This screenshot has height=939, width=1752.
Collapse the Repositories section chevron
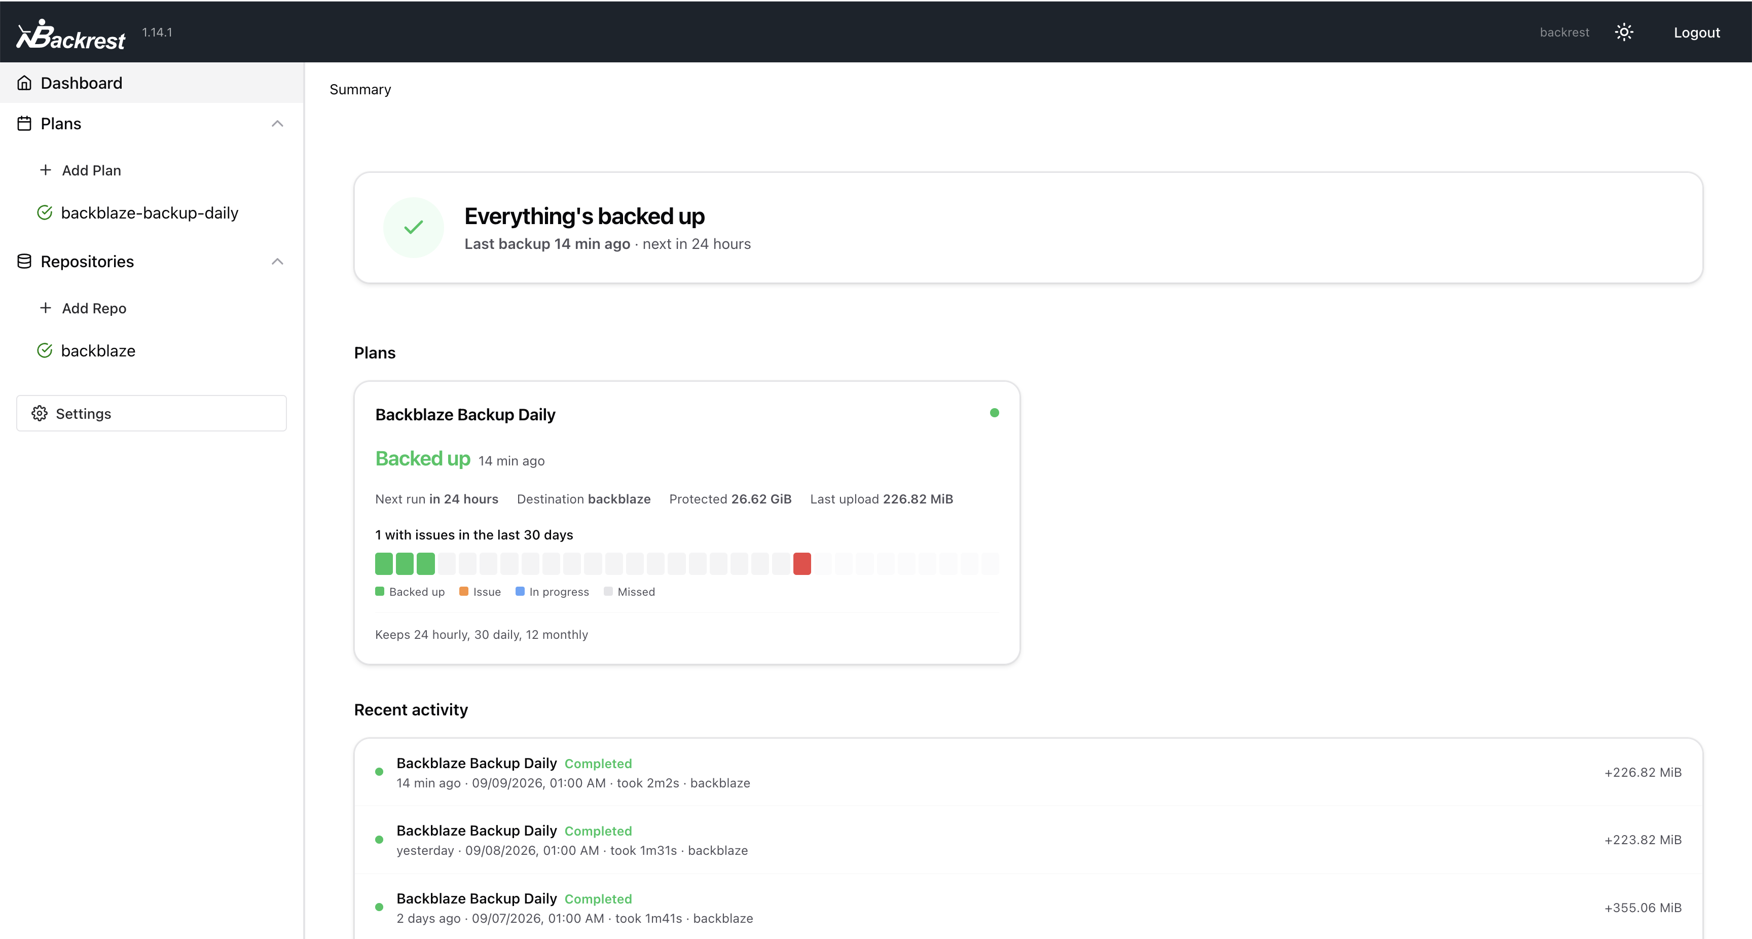[x=277, y=261]
